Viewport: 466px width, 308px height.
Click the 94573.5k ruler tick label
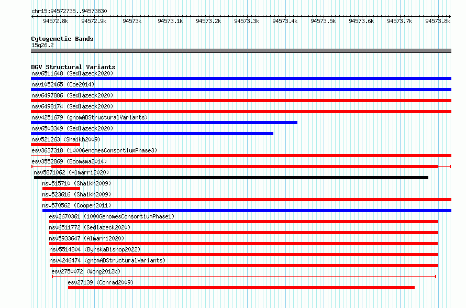click(323, 21)
